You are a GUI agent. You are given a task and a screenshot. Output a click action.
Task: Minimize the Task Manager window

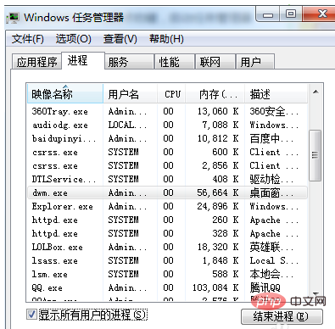pyautogui.click(x=267, y=14)
